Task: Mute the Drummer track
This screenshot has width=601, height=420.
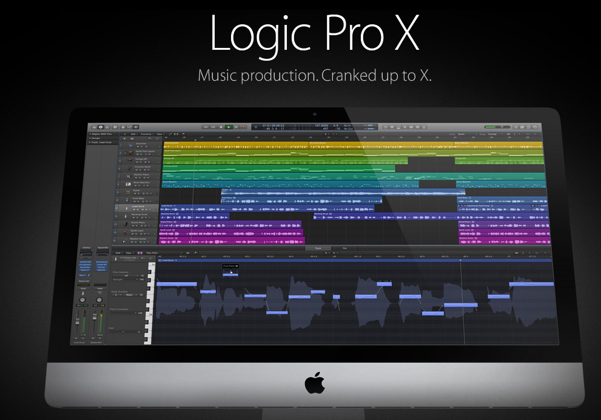Action: tap(138, 147)
